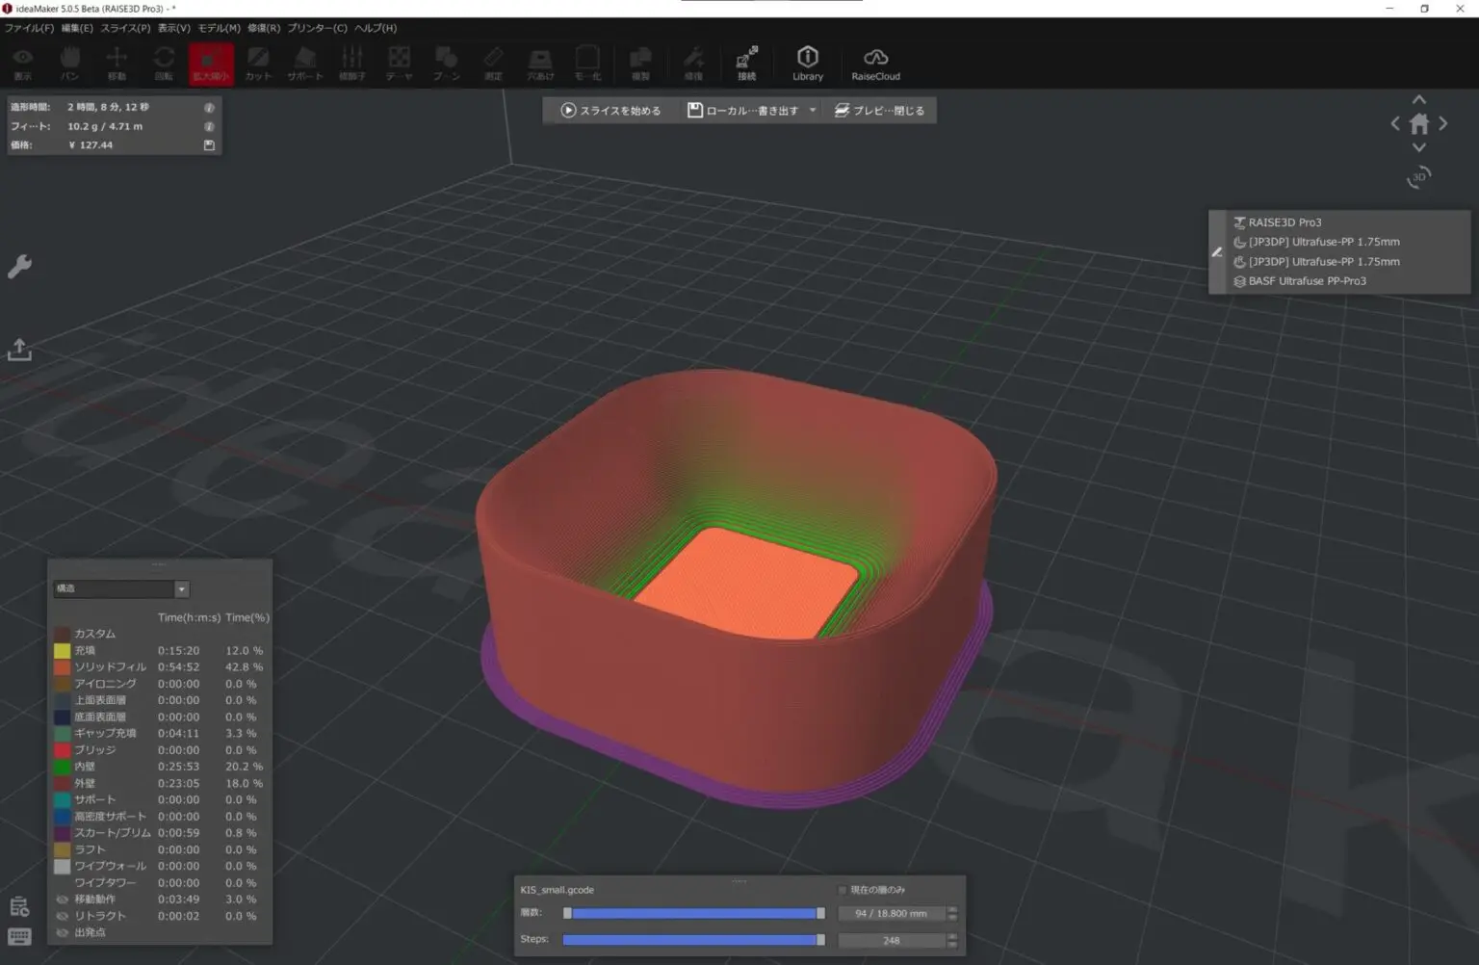Open the プリンター(C) menu
This screenshot has width=1479, height=965.
coord(317,28)
